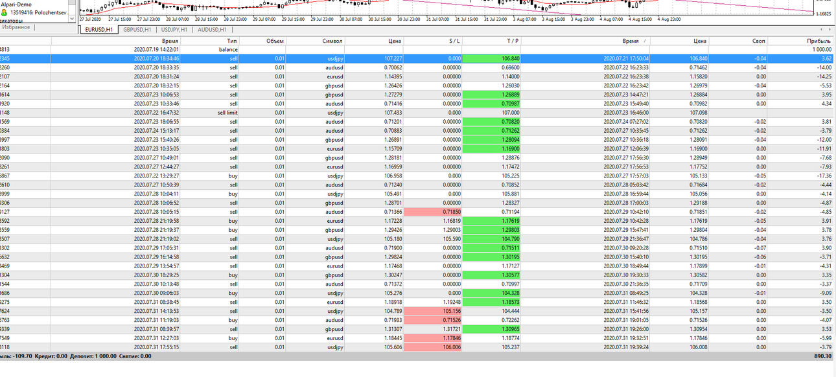
Task: Click the swap value -0.07
Action: 760,248
